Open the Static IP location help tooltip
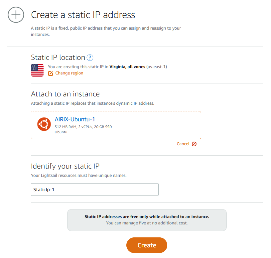 [89, 58]
